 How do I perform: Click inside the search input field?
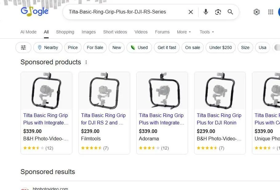pos(123,12)
